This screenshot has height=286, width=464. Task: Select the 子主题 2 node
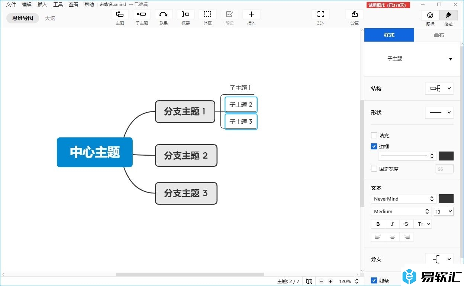(x=241, y=105)
